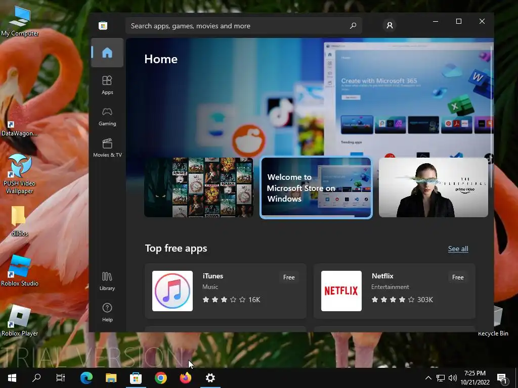This screenshot has height=388, width=518.
Task: Open the Home tab in Store sidebar
Action: 107,53
